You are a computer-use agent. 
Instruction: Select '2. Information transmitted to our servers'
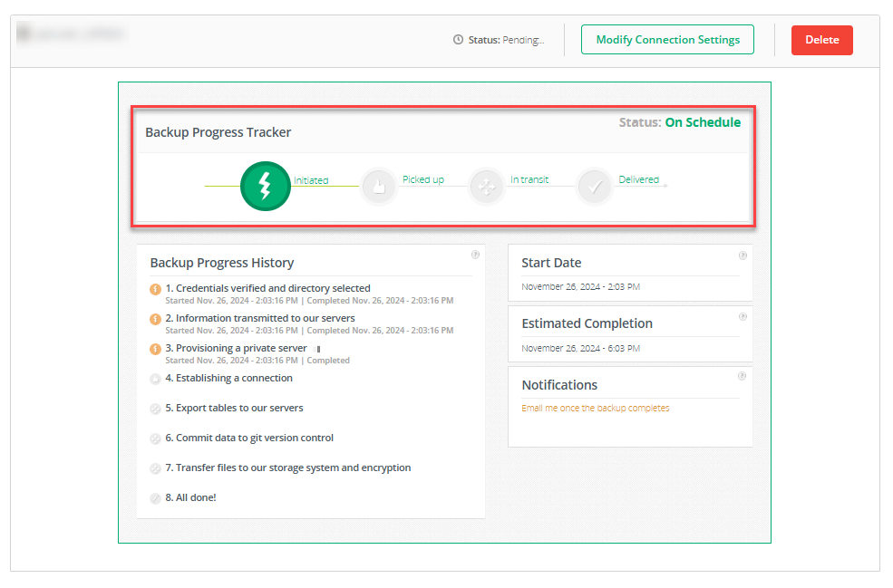(259, 318)
